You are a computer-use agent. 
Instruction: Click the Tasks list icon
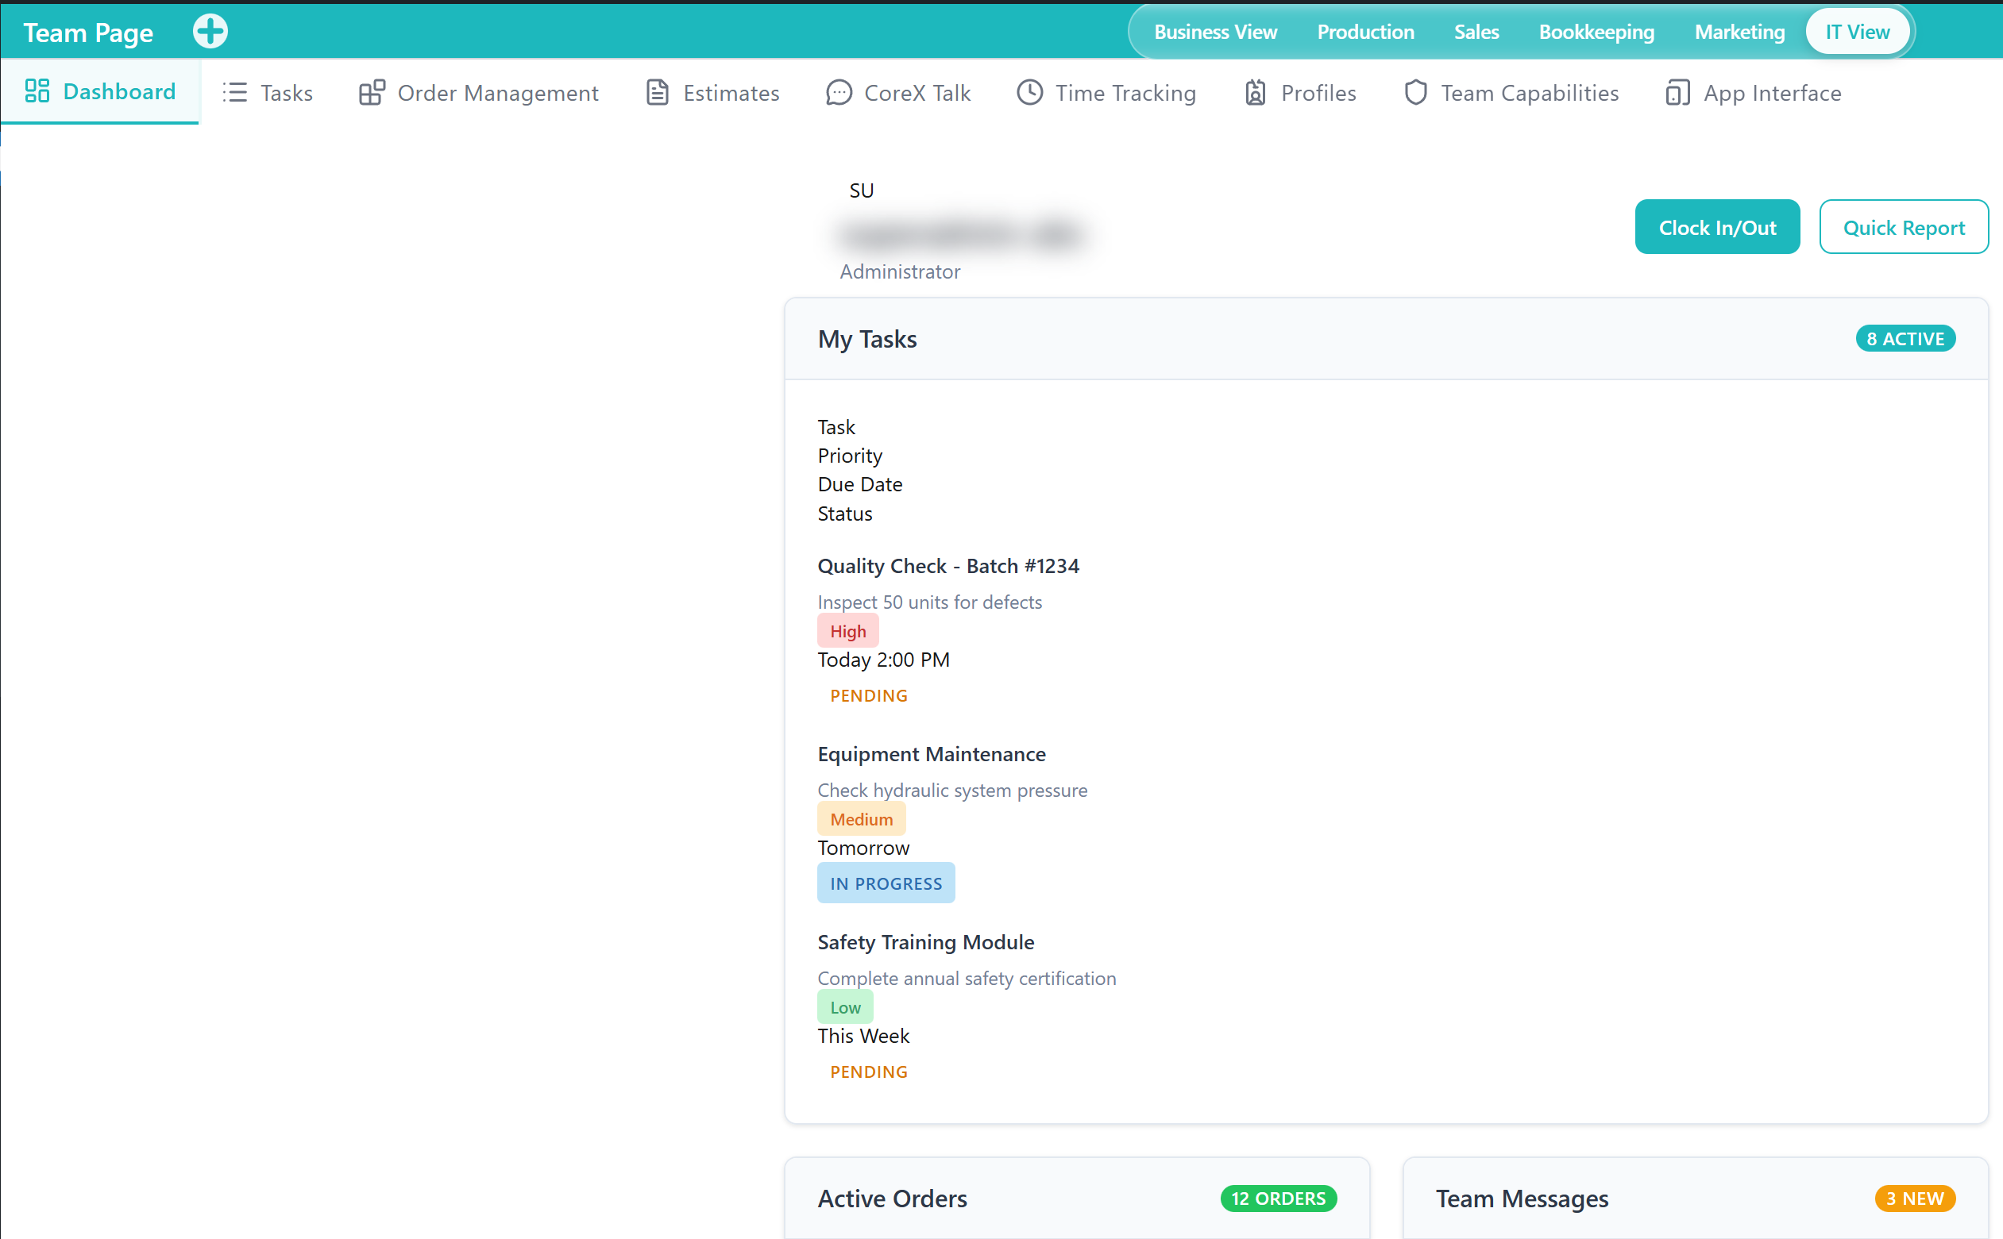[x=234, y=93]
